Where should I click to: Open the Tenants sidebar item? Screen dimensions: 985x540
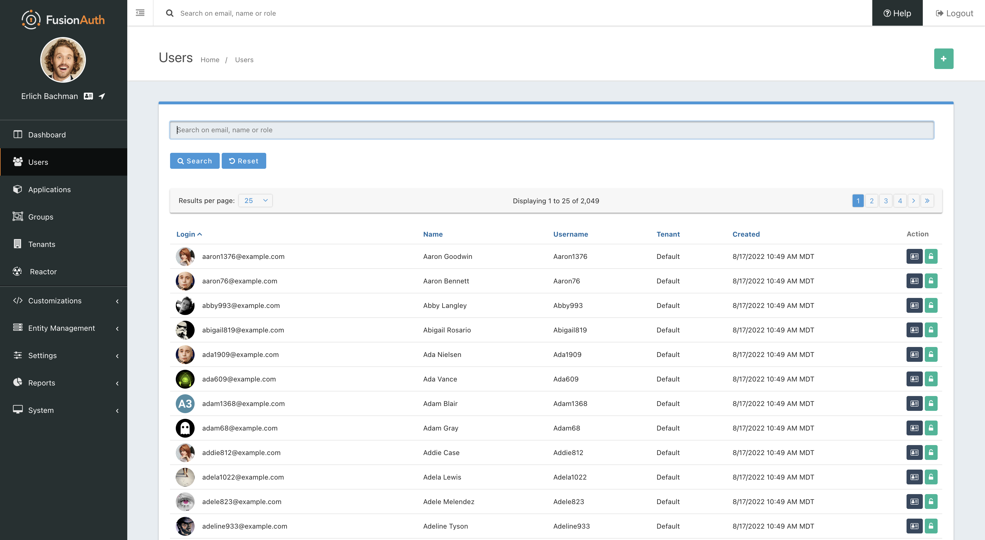(x=42, y=244)
